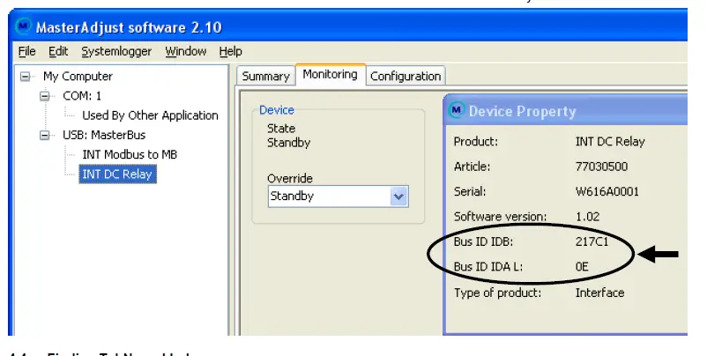Click the Bus ID IDA L value 0E
The height and width of the screenshot is (356, 707).
pos(582,267)
